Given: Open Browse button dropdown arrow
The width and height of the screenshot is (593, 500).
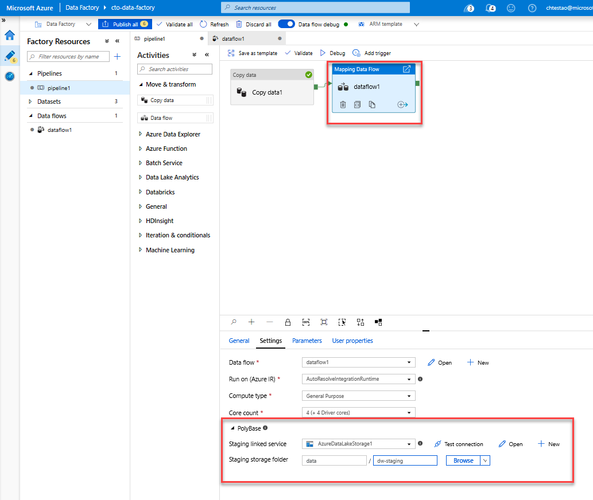Looking at the screenshot, I should [485, 461].
